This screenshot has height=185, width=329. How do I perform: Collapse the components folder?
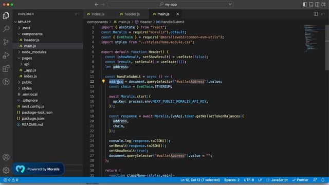tap(32, 34)
